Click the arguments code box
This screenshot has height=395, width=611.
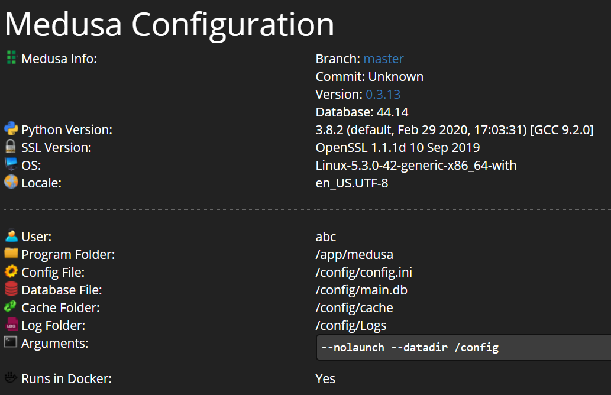[x=463, y=348]
